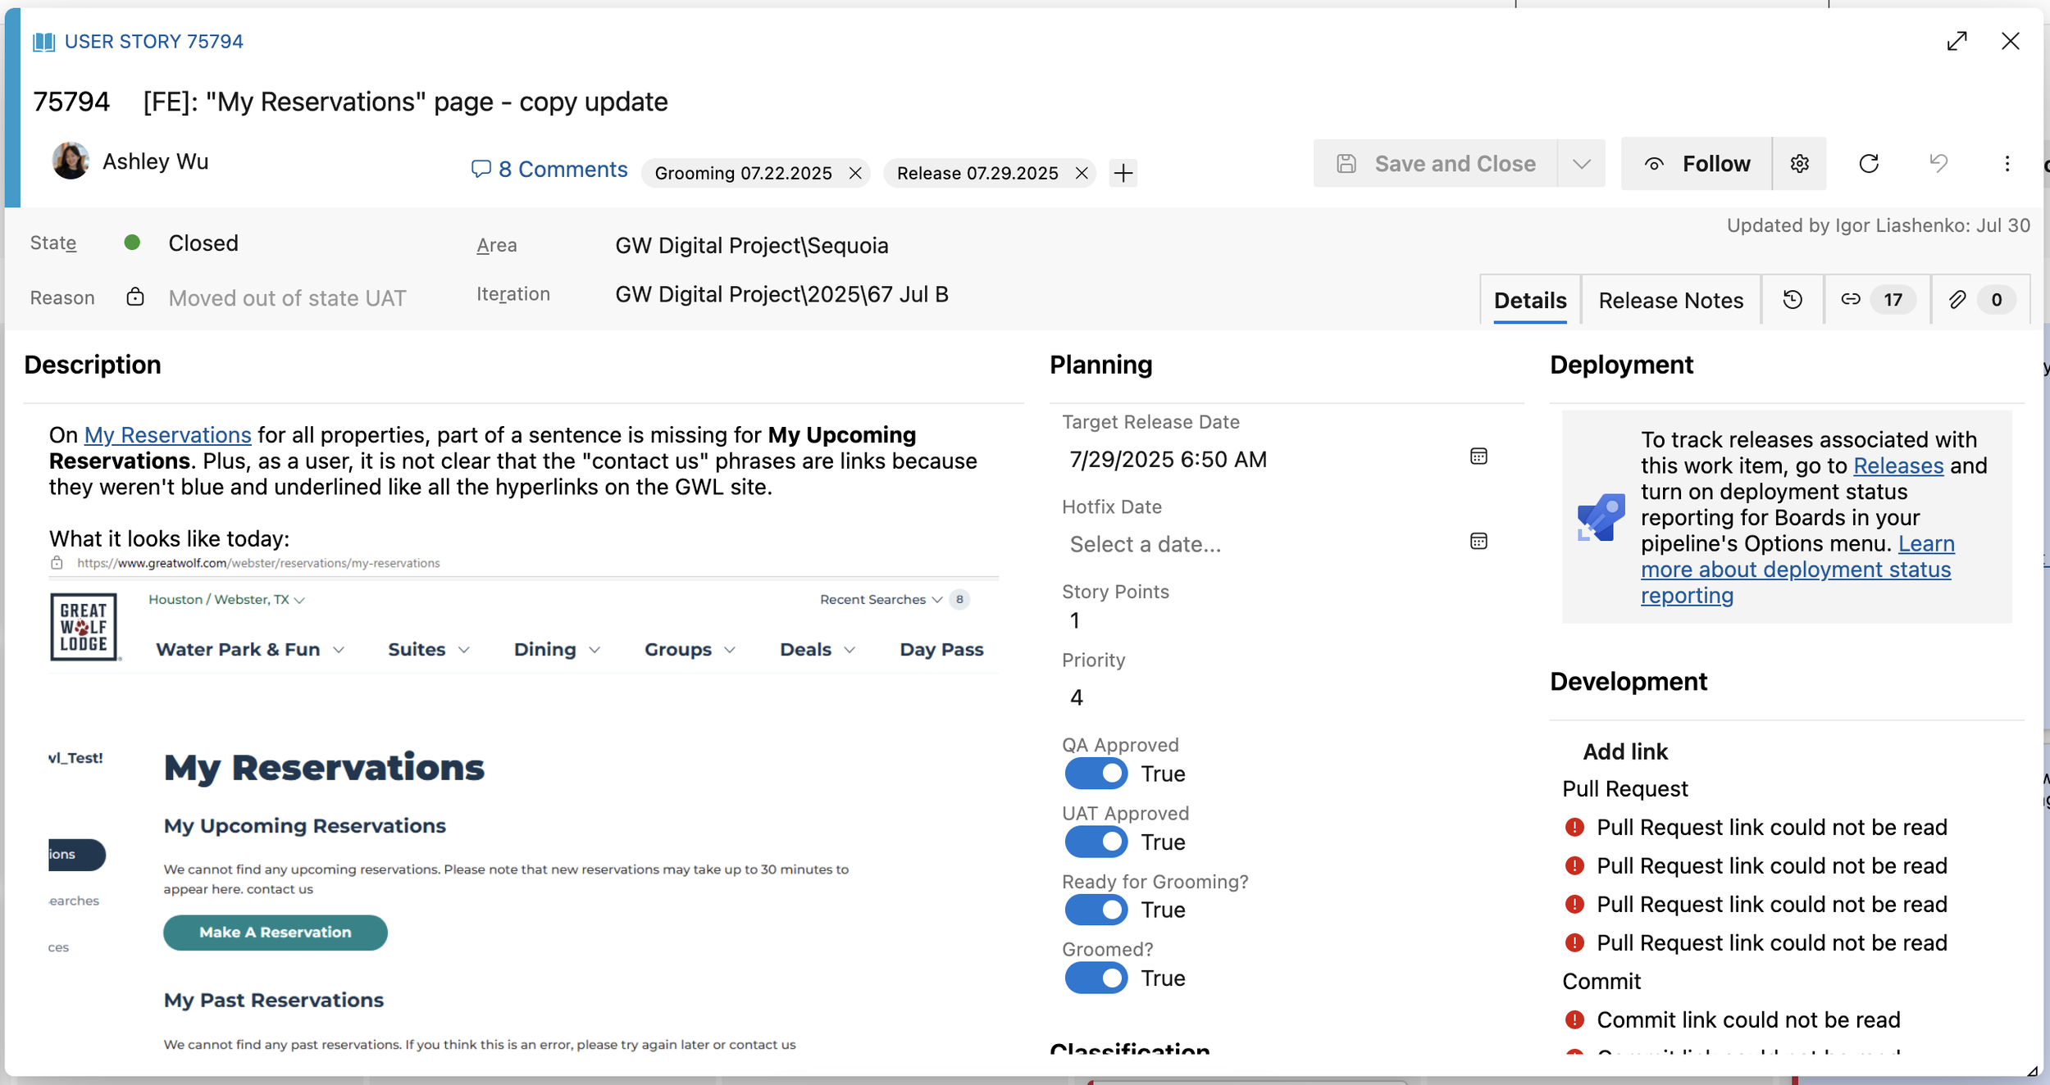Screen dimensions: 2050x1085
Task: Click the refresh work item icon
Action: pos(1868,164)
